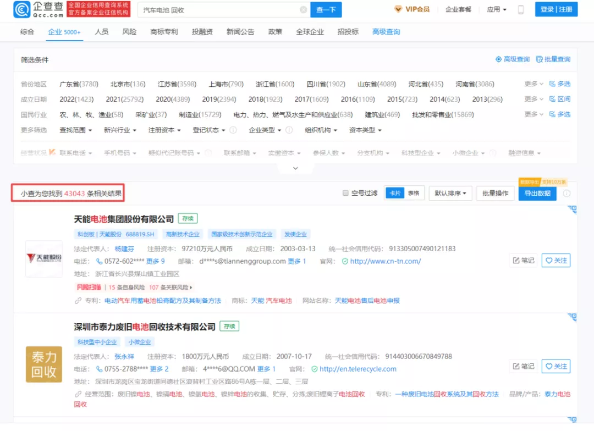Open the 企业类型 filter dropdown
Image resolution: width=594 pixels, height=431 pixels.
click(x=265, y=130)
